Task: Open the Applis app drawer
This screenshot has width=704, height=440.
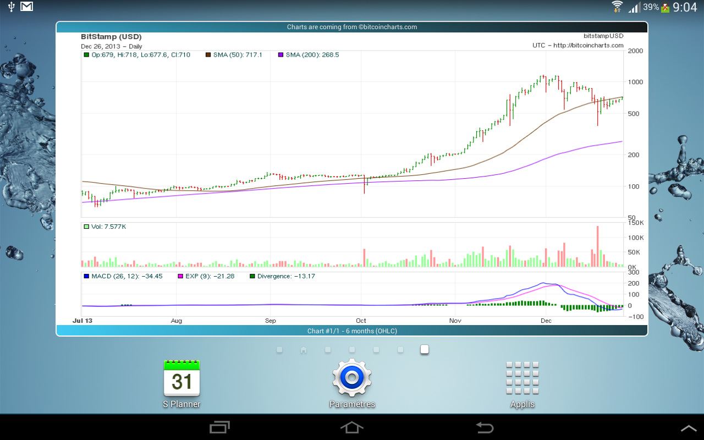Action: coord(522,384)
